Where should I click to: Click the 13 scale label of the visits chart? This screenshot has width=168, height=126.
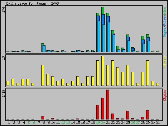(3, 58)
